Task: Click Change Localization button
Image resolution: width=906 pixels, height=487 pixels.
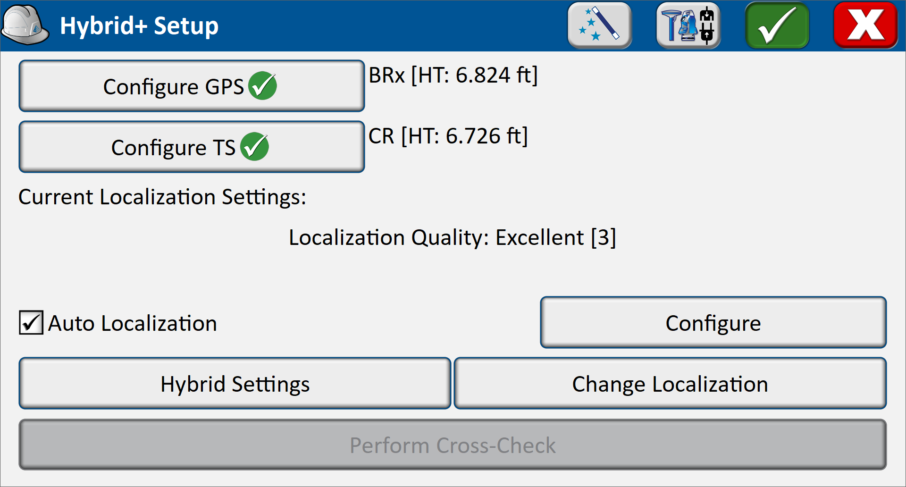Action: [x=670, y=384]
